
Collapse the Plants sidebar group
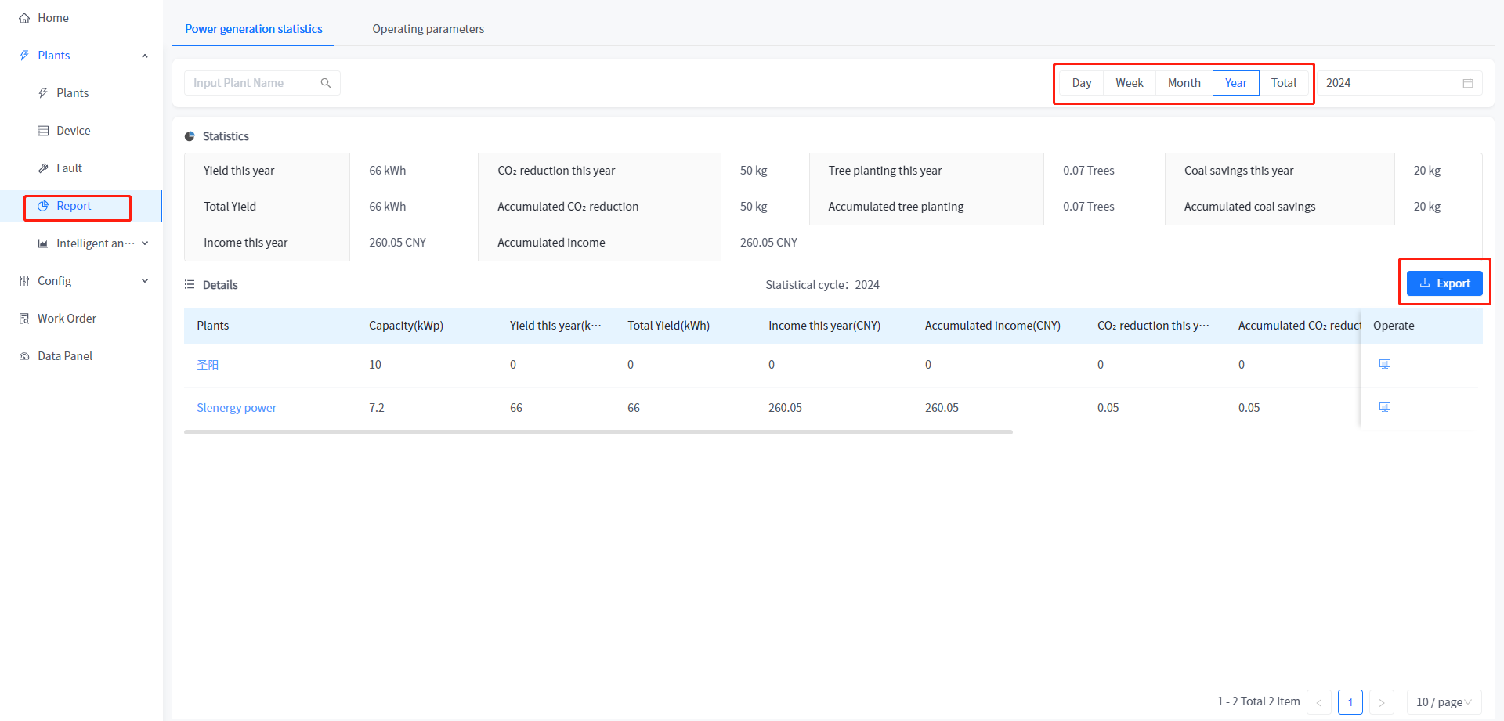coord(145,56)
